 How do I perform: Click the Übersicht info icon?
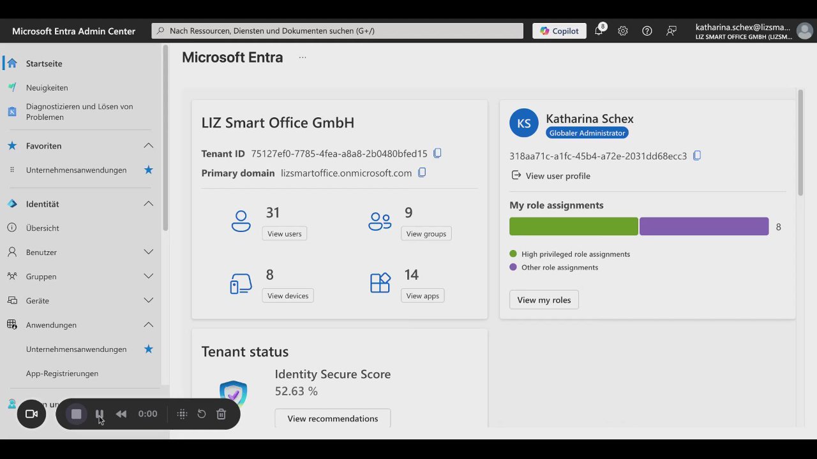[12, 228]
